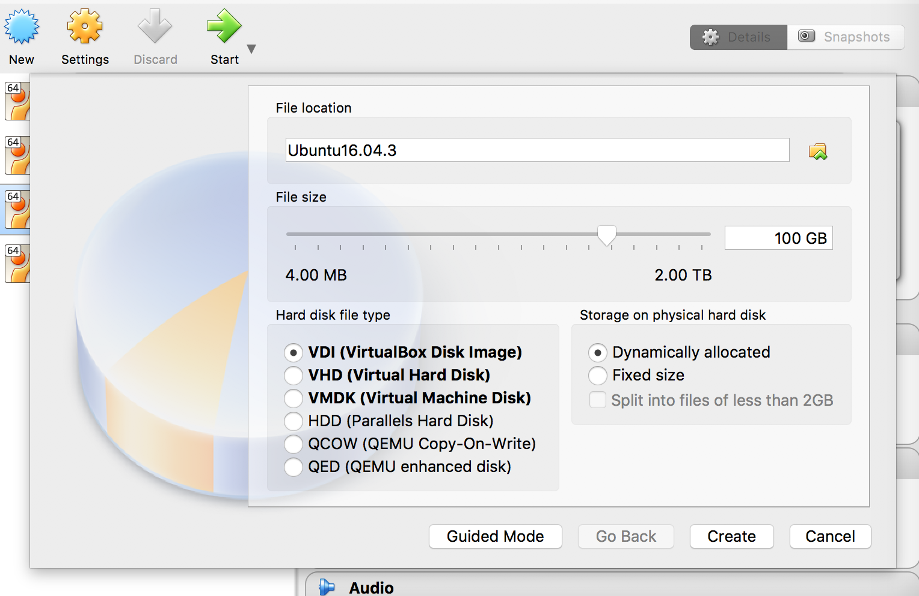Click the Create button
This screenshot has height=596, width=919.
pos(731,536)
